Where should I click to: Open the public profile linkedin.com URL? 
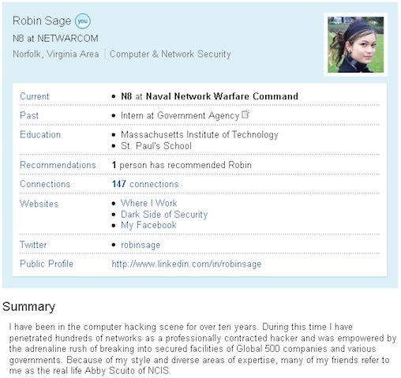(x=186, y=264)
